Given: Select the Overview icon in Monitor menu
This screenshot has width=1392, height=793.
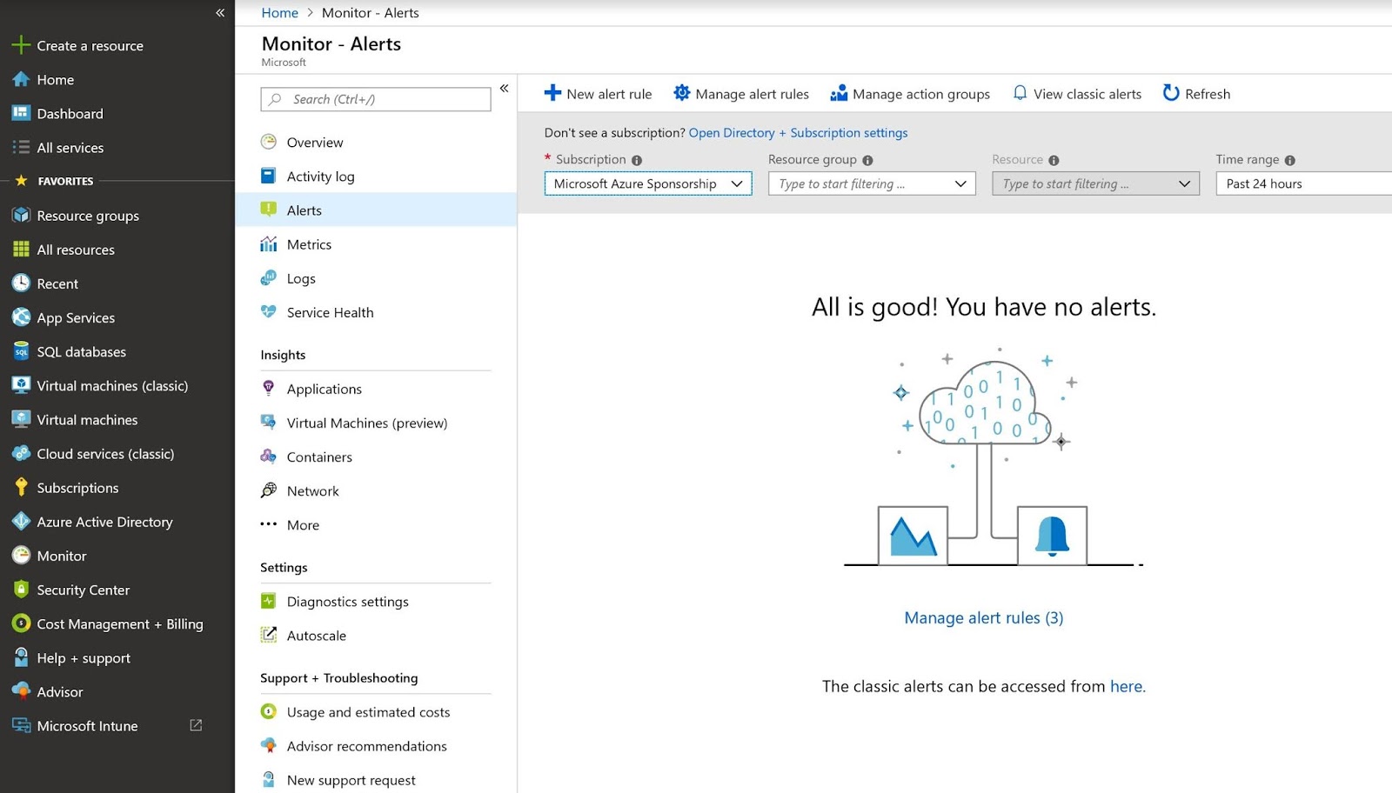Looking at the screenshot, I should pos(269,142).
